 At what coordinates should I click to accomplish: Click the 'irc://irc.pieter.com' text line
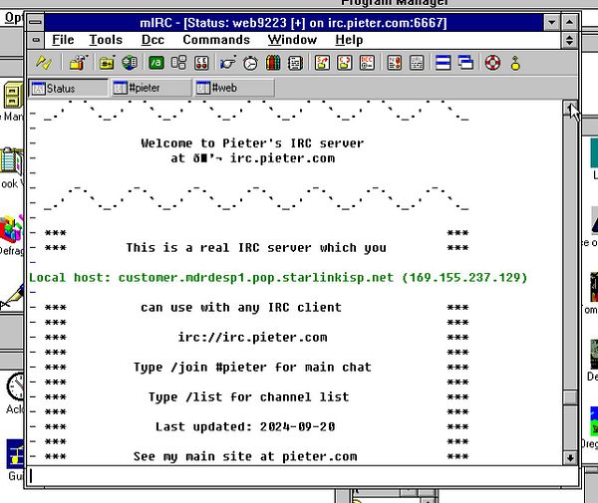pos(252,338)
